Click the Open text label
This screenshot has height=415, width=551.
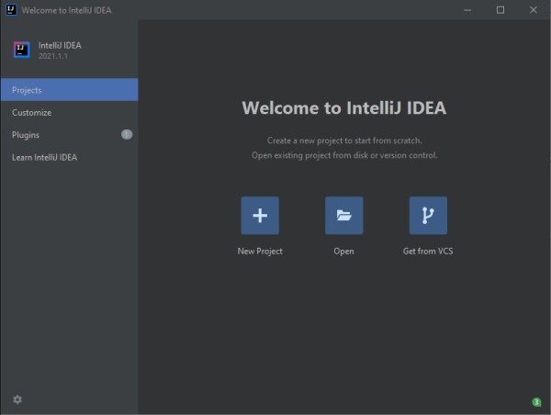[343, 252]
